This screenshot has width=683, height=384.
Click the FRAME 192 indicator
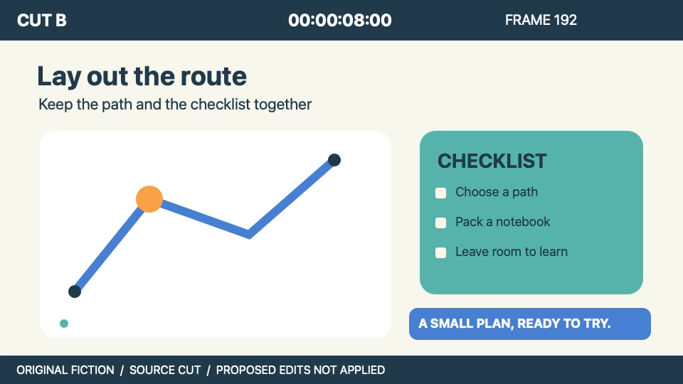(x=541, y=20)
